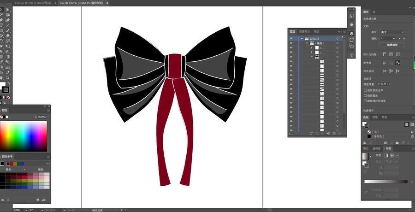Select the Direct Selection tool arrow
The height and width of the screenshot is (212, 415).
[8, 10]
